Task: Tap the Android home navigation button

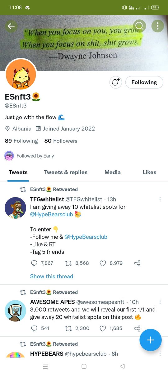Action: [x=84, y=366]
